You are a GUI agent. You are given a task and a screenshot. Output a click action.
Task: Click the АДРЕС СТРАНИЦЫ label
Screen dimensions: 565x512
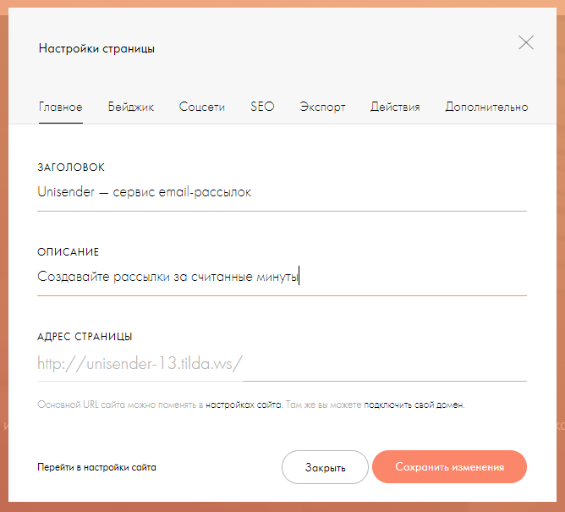pos(85,337)
